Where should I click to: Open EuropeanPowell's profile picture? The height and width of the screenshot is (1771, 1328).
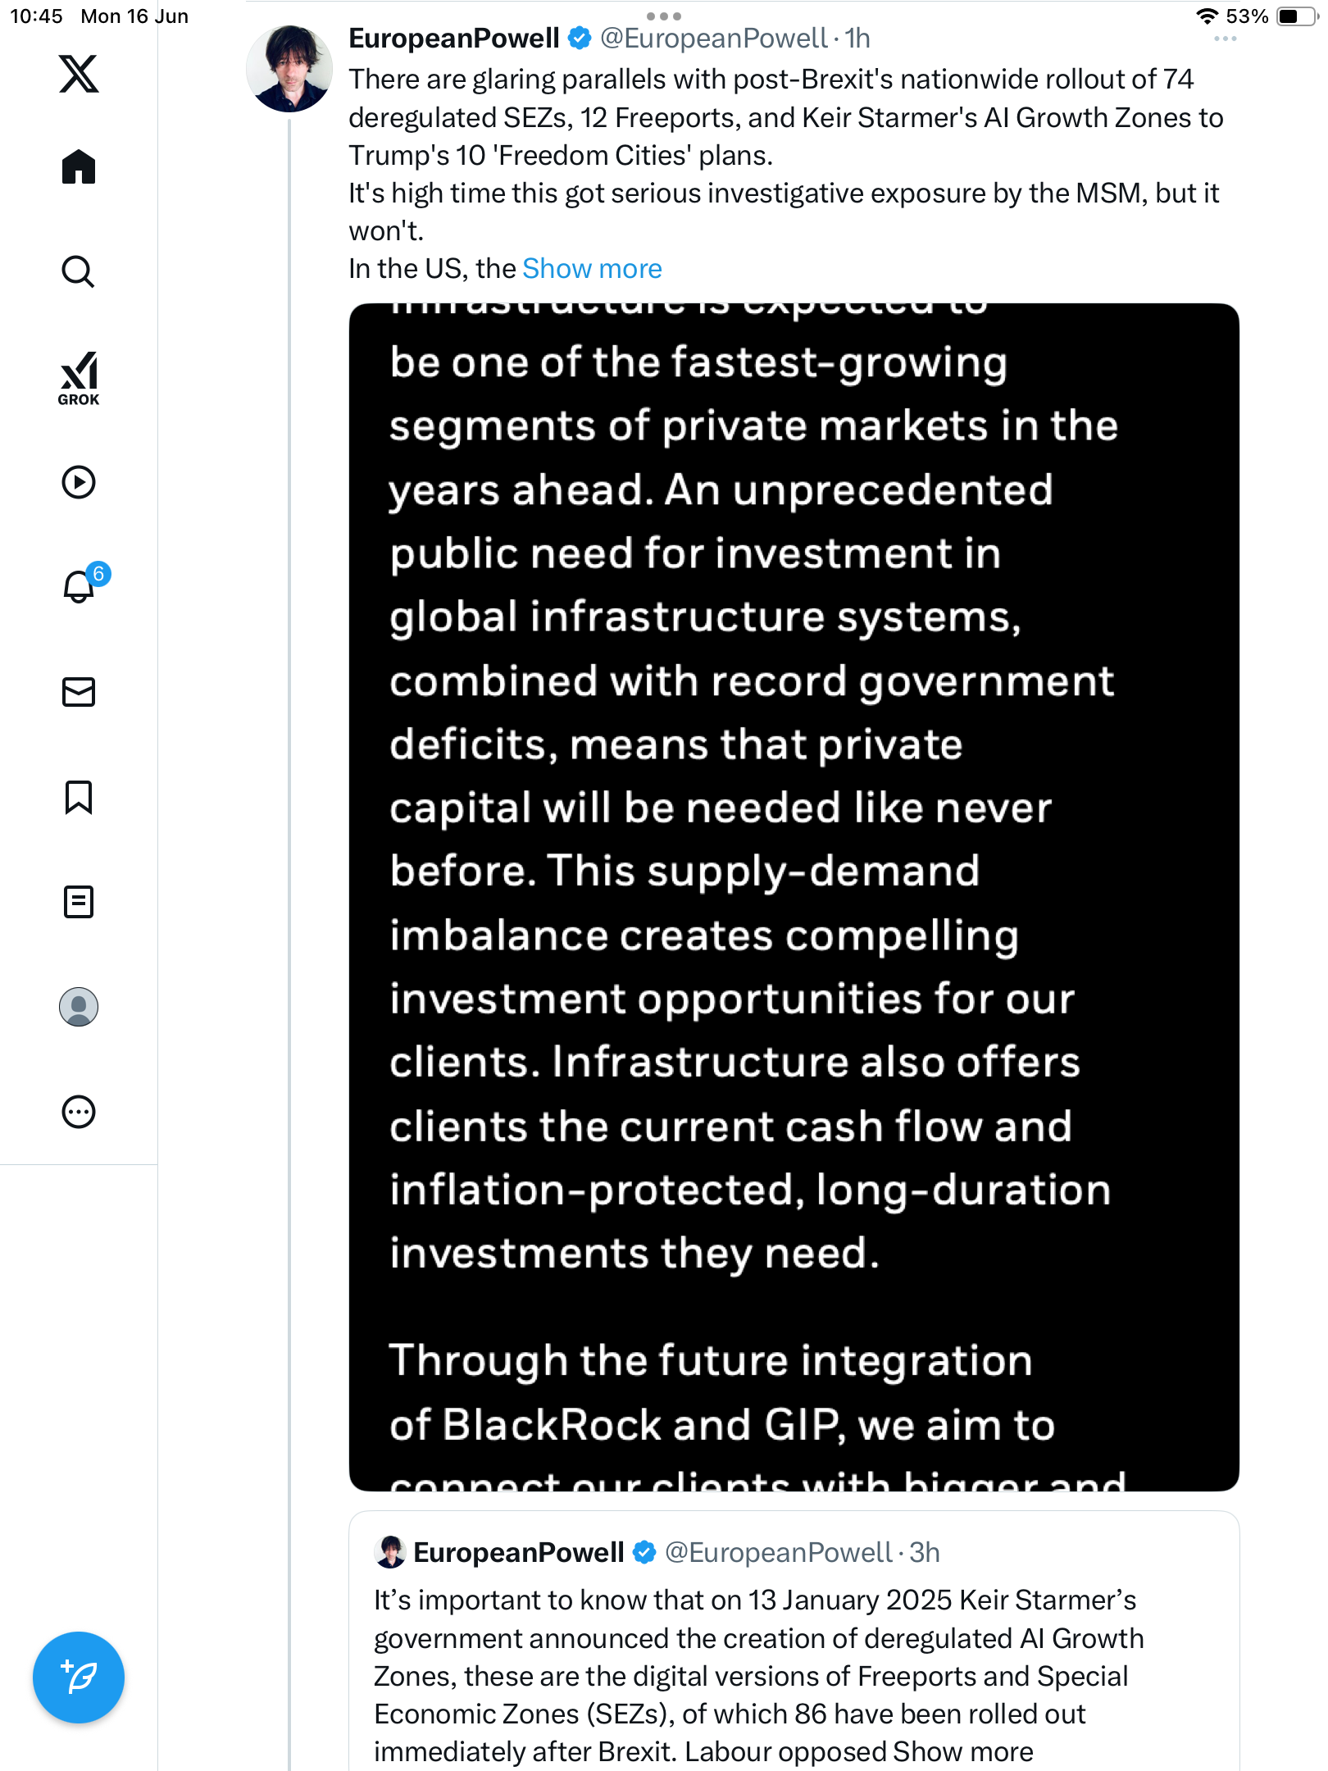(289, 68)
